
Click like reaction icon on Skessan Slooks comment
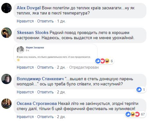[98, 61]
